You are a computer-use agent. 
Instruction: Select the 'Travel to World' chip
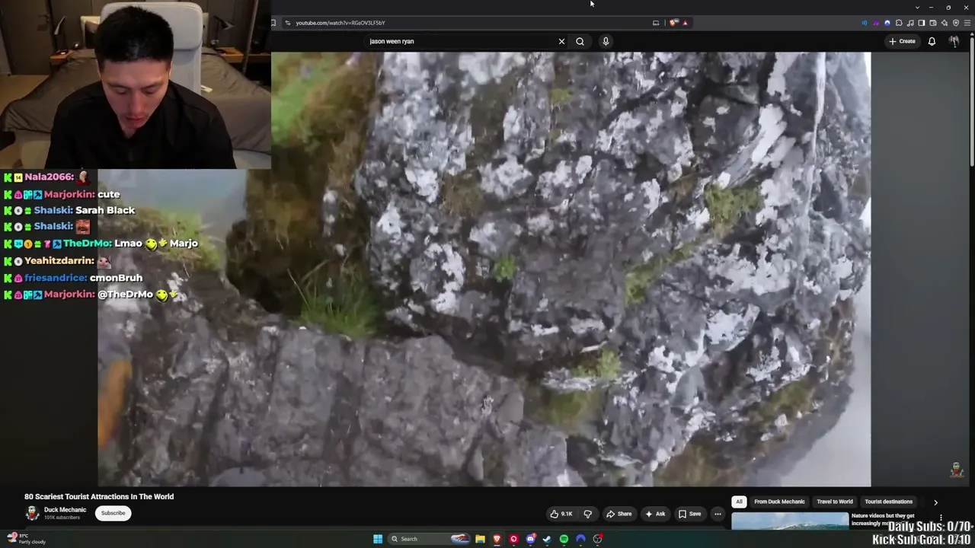(x=835, y=502)
